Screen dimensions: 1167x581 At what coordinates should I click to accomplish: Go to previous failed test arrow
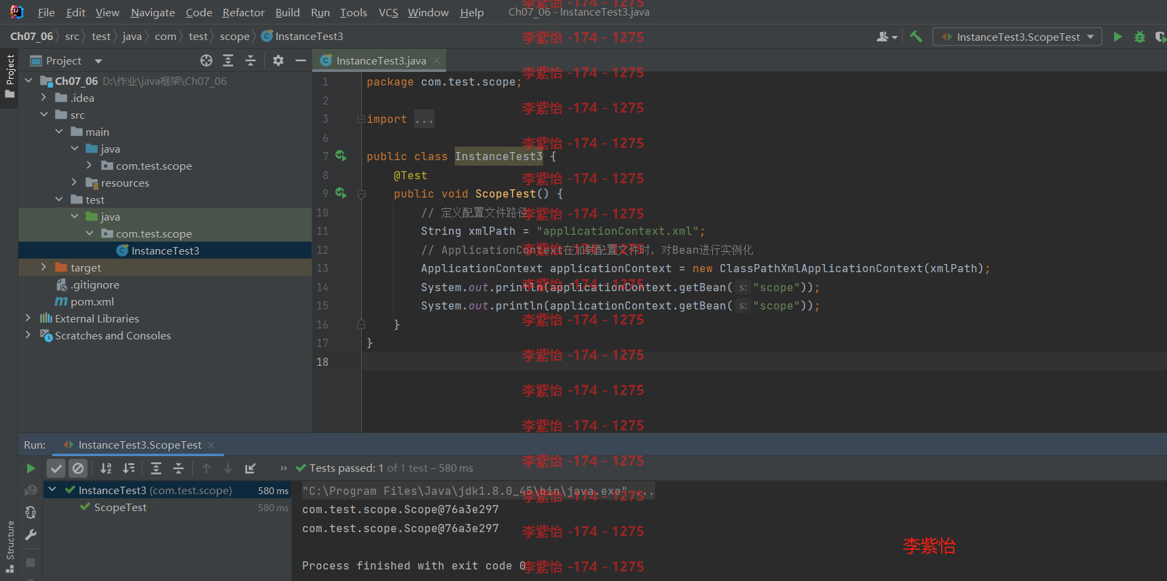(206, 468)
